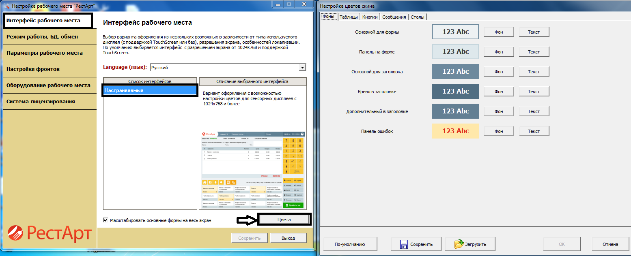Click Дополнительный в заголовке color sample
The width and height of the screenshot is (631, 256).
point(455,111)
